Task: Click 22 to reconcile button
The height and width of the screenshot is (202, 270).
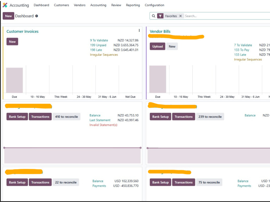Action: pyautogui.click(x=66, y=182)
